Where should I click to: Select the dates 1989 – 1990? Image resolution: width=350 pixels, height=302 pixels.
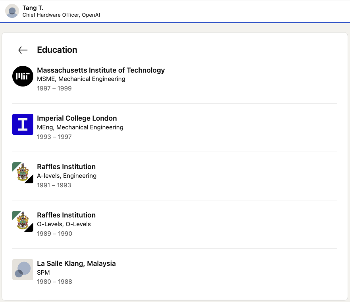[54, 233]
